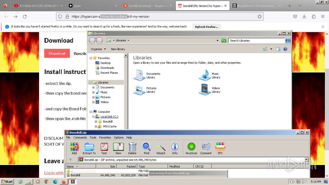Image resolution: width=329 pixels, height=185 pixels.
Task: Open Firefox application menu hamburger
Action: 323,16
